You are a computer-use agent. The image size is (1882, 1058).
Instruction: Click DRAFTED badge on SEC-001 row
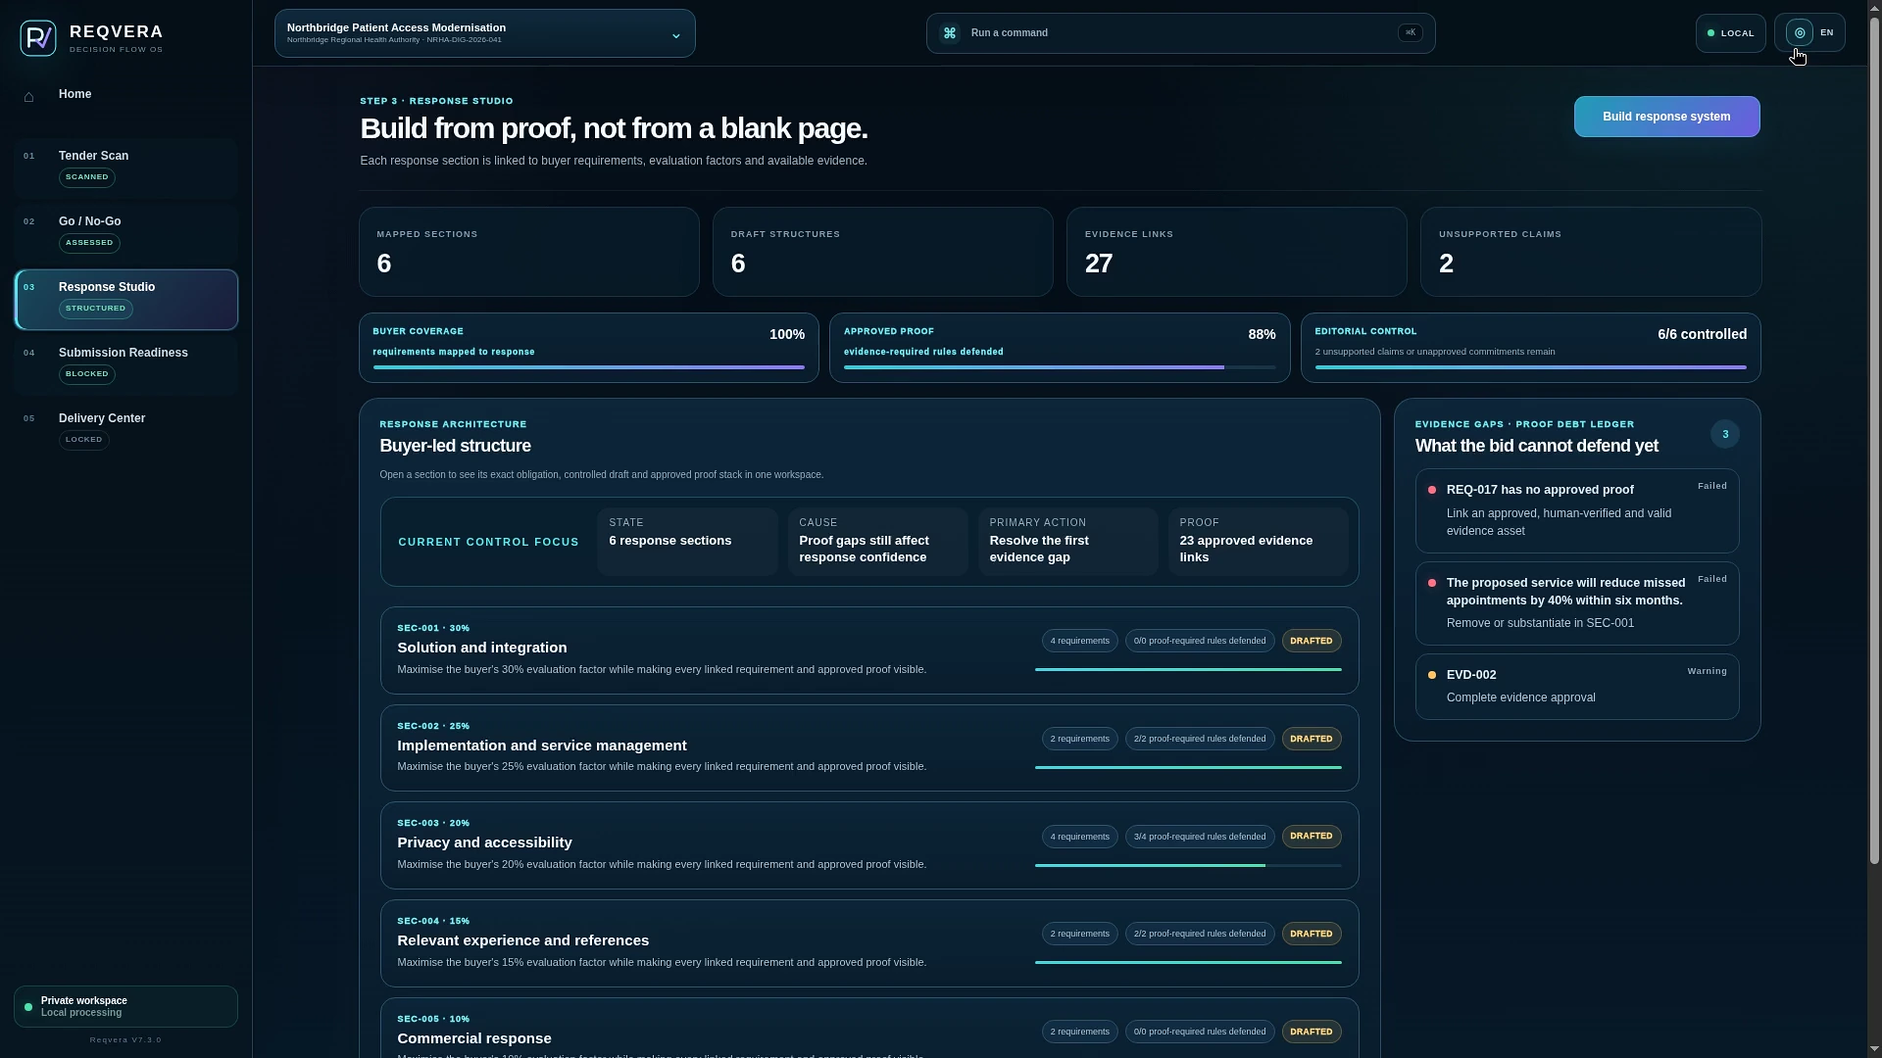1312,642
